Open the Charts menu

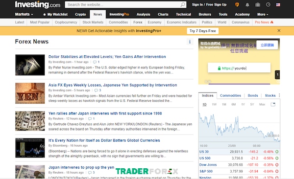163,14
